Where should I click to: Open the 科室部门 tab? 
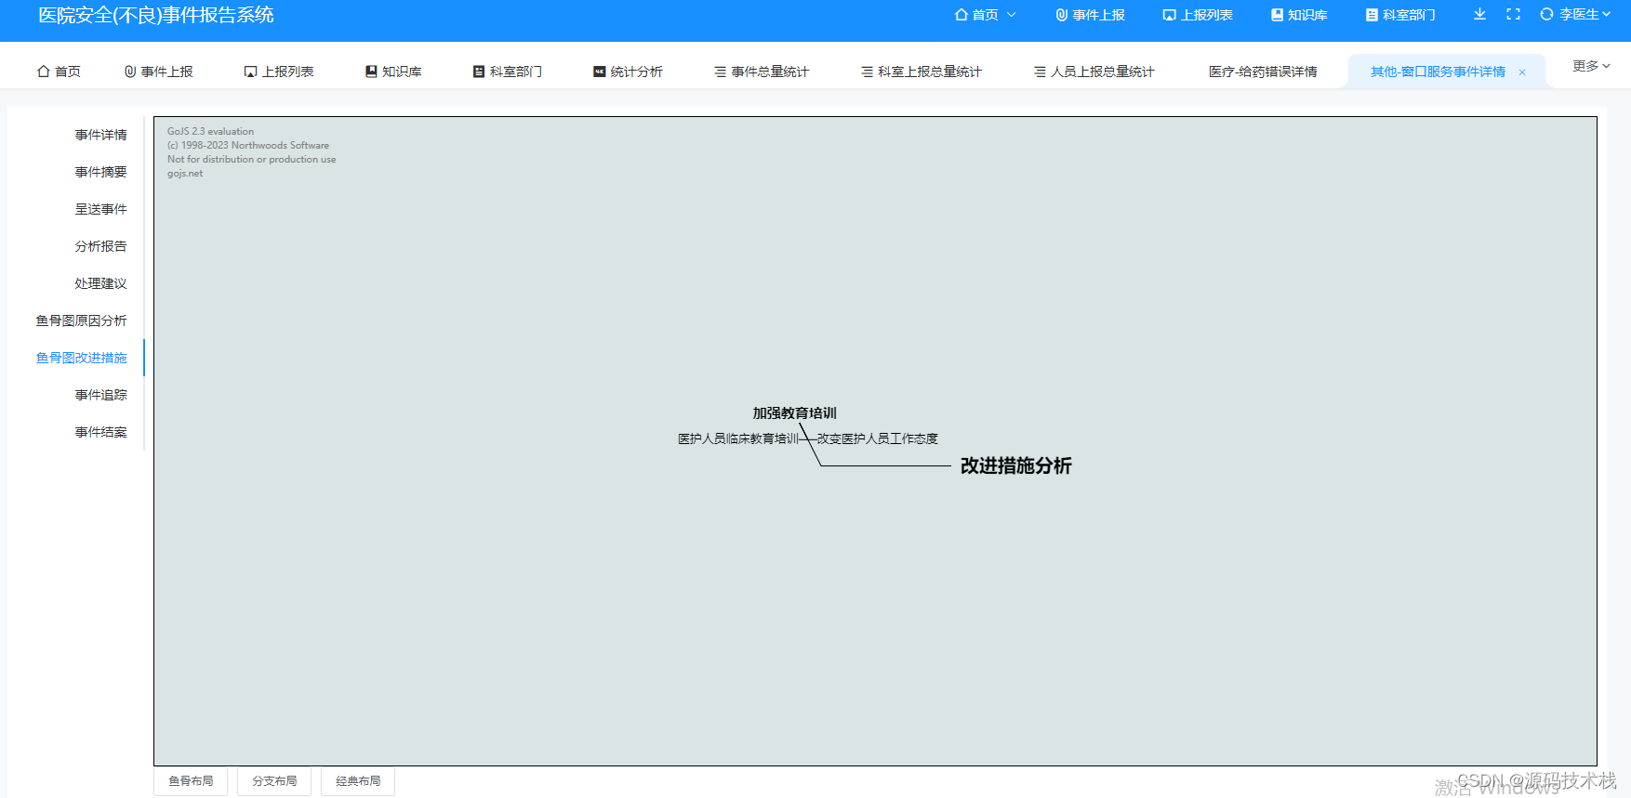(x=508, y=72)
